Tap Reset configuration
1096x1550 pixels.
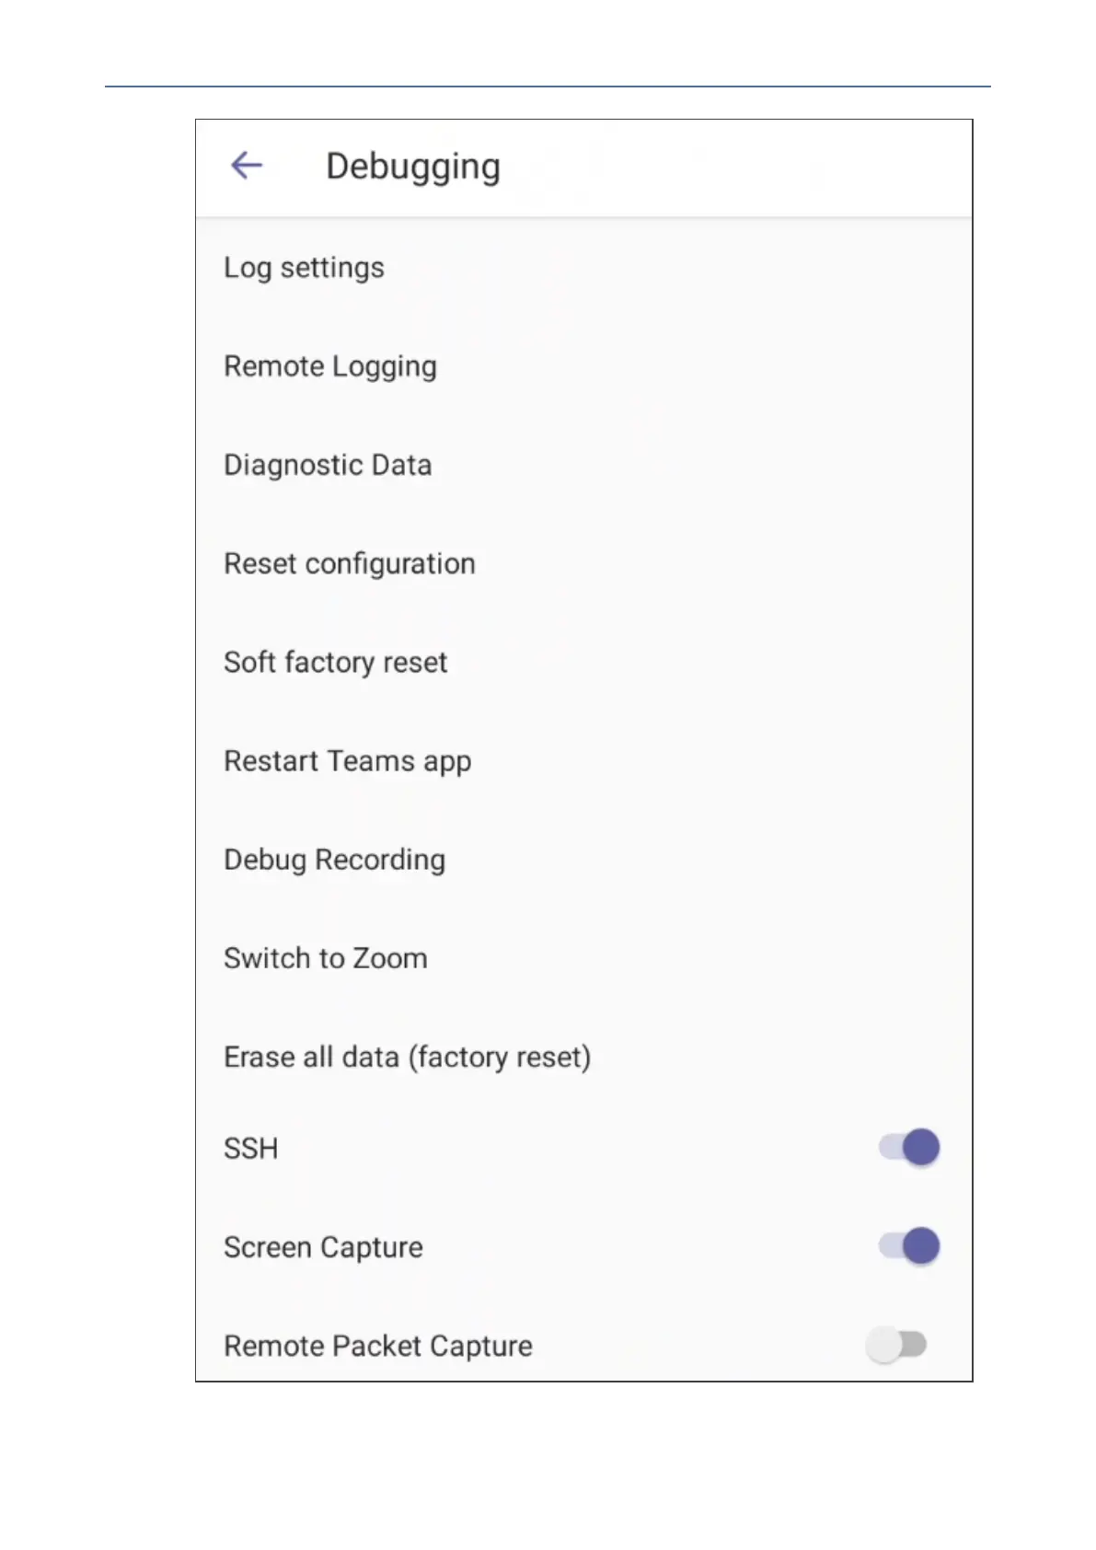[350, 563]
